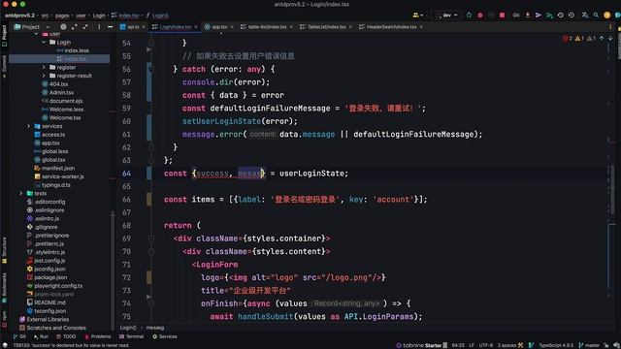Hide the Project panel minus icon

click(x=110, y=27)
